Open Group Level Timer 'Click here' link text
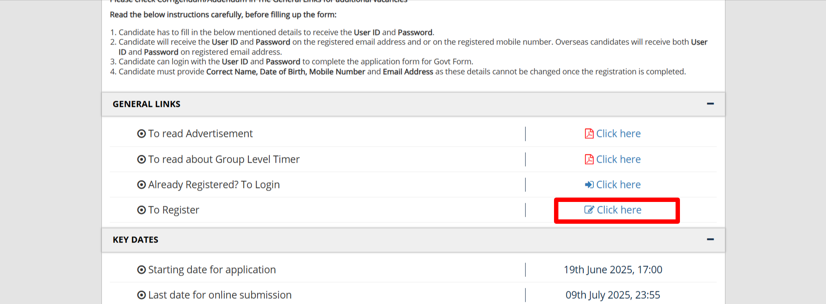Viewport: 826px width, 304px height. [x=618, y=159]
